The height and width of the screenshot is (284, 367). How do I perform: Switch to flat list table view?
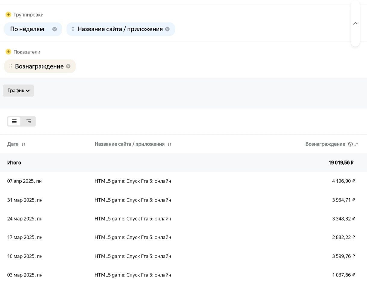[x=14, y=121]
